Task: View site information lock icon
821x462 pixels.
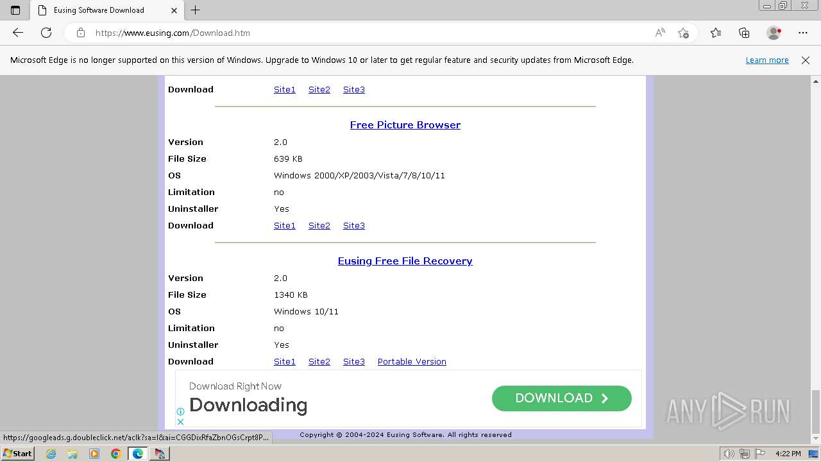Action: 81,33
